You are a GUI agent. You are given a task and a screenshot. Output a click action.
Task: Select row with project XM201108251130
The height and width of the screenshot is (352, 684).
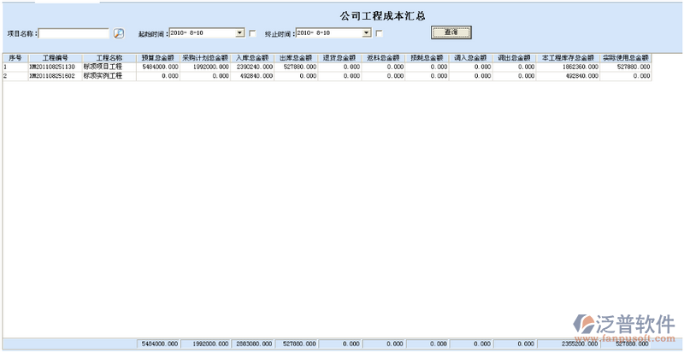pyautogui.click(x=52, y=66)
